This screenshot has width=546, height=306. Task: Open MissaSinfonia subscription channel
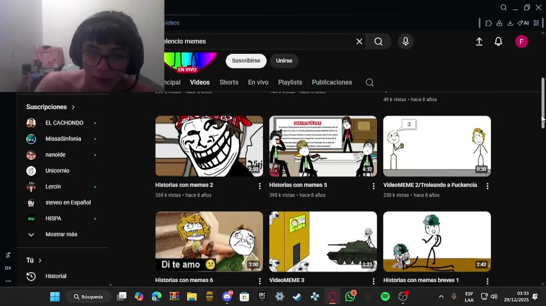63,139
